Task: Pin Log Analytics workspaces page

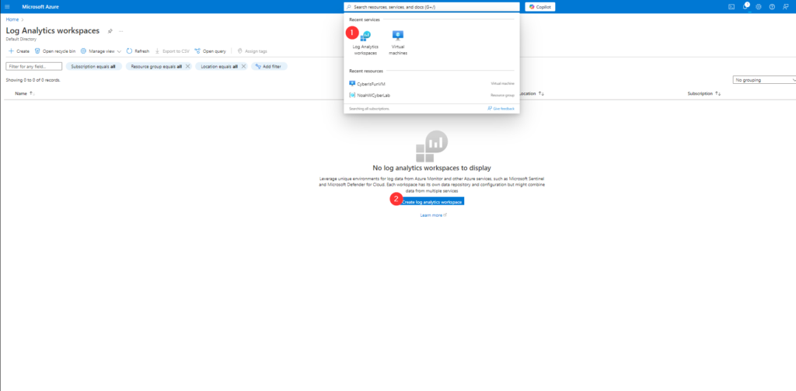Action: click(110, 31)
